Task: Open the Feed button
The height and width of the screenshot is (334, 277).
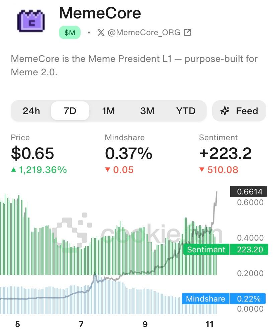Action: coord(239,111)
